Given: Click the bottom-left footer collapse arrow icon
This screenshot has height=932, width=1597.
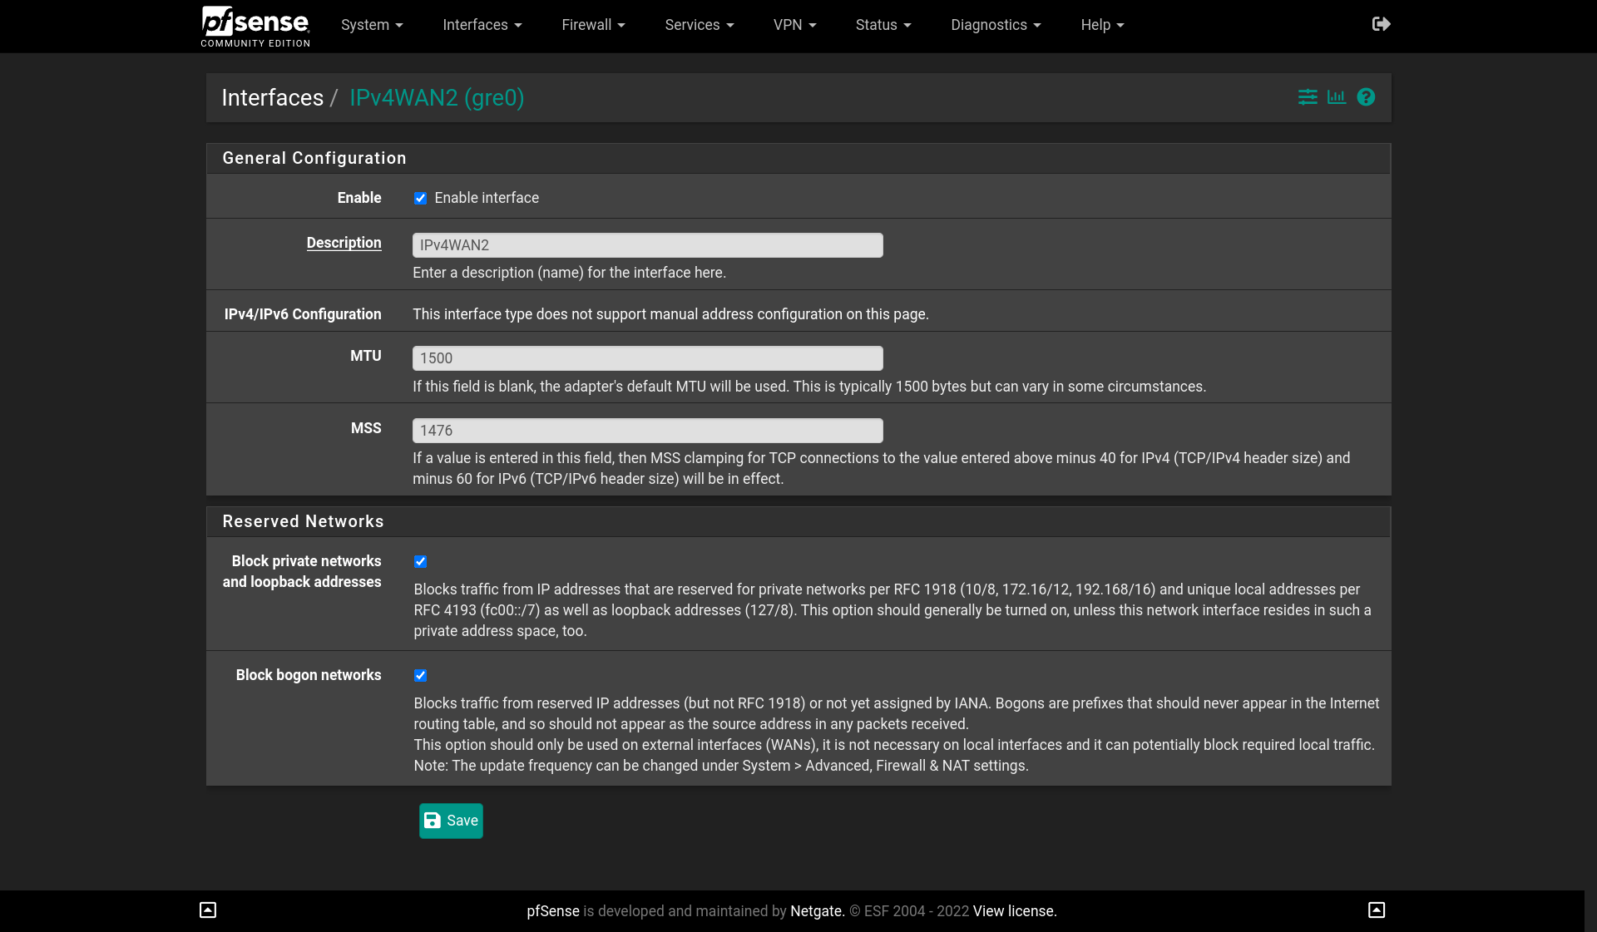Looking at the screenshot, I should 208,910.
